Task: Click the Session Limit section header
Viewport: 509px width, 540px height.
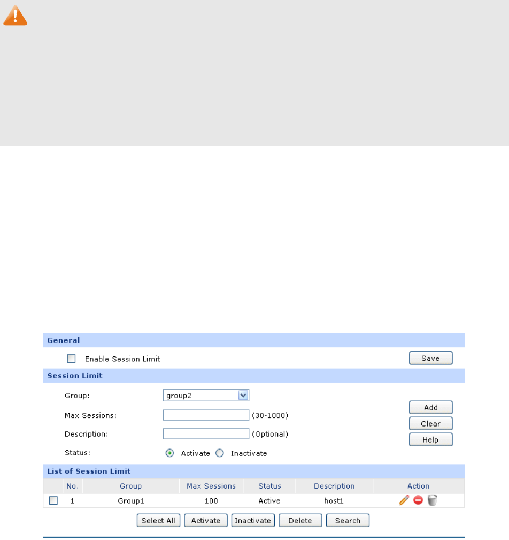Action: pos(253,376)
